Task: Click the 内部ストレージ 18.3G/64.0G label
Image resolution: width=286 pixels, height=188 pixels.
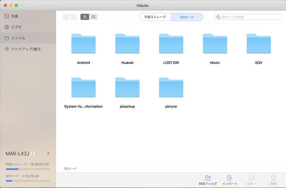Action: coord(27,164)
